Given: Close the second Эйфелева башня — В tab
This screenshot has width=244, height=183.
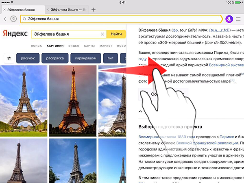Looking at the screenshot, I should 48,10.
